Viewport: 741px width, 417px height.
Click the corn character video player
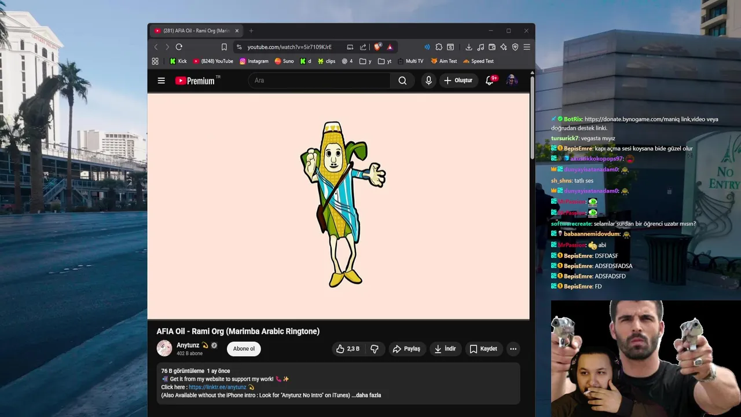point(339,206)
